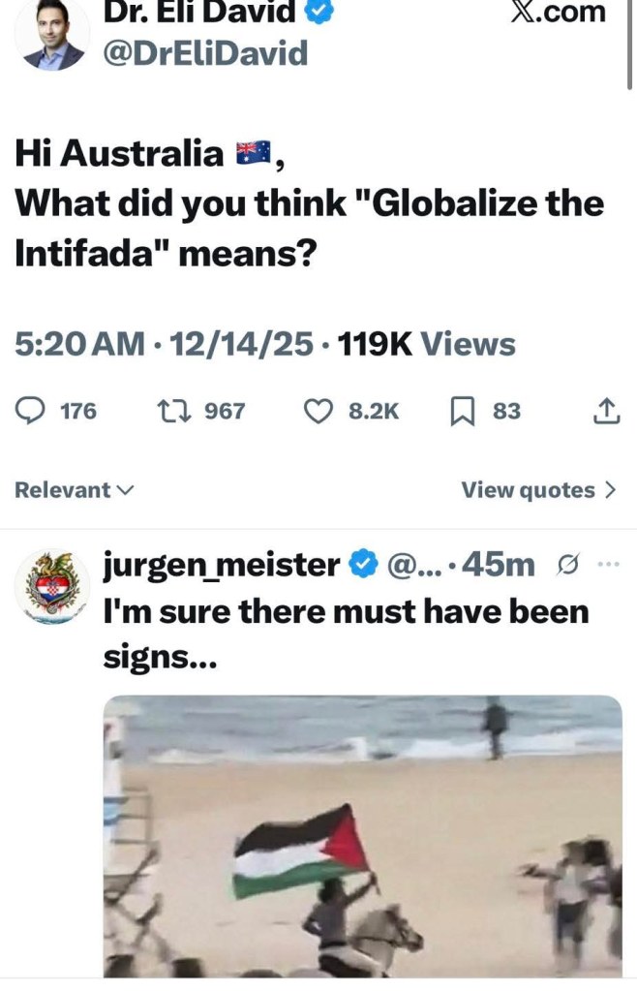This screenshot has width=637, height=991.
Task: Open the three-dot more menu on reply
Action: tap(609, 564)
